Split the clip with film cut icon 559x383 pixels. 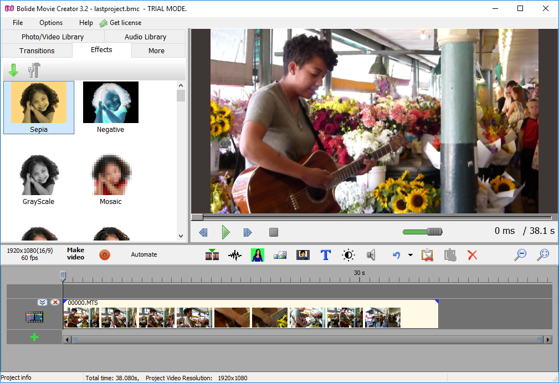[212, 254]
